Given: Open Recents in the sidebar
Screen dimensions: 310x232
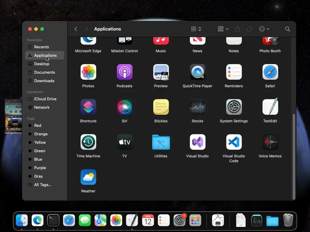Looking at the screenshot, I should tap(45, 47).
